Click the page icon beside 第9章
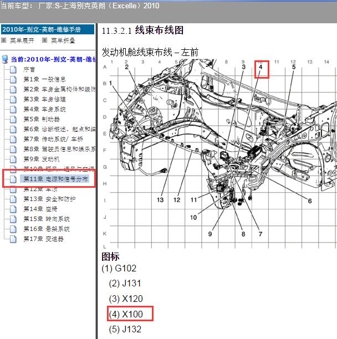Screen dimensions: 337x339 click(13, 159)
